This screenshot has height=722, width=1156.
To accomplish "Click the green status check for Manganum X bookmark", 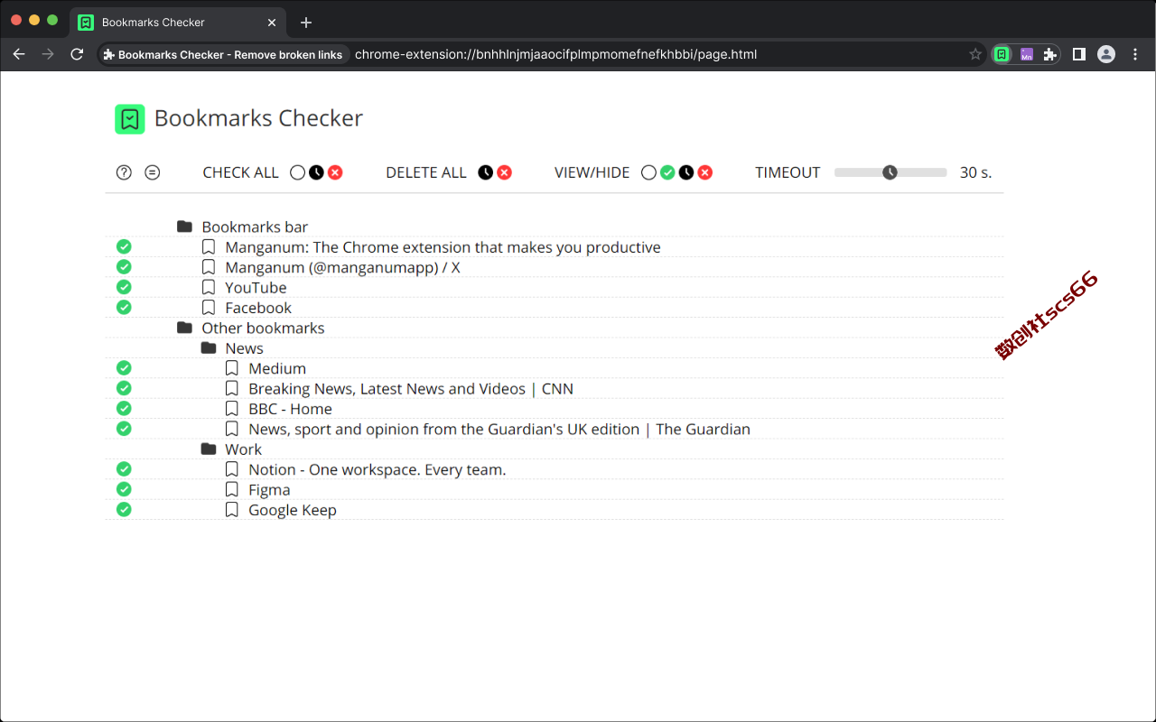I will point(124,267).
